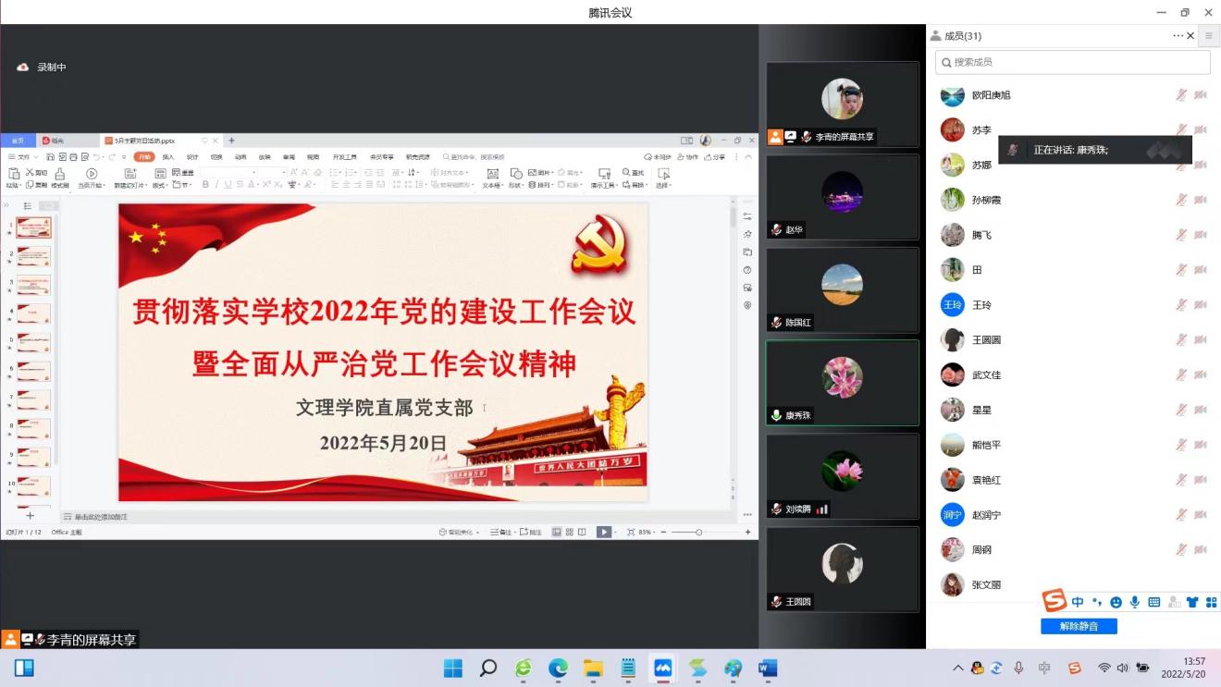This screenshot has width=1221, height=687.
Task: Toggle microphone icon for 王圆圆 in member list
Action: click(1181, 340)
